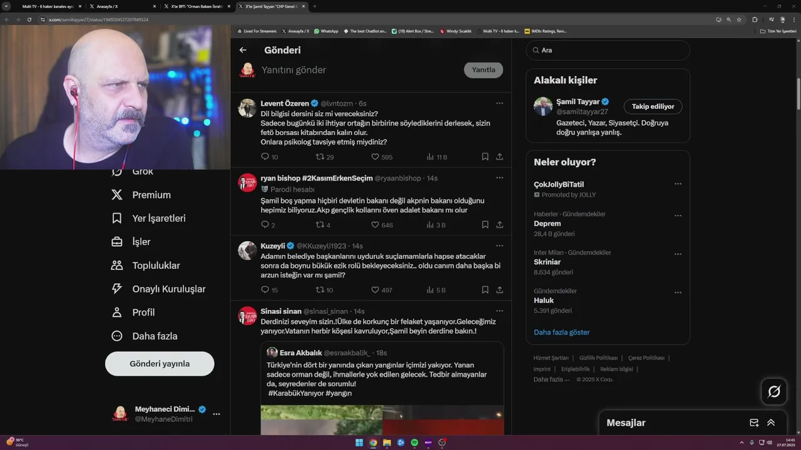Click 'Daha fazla göster' in trends
801x450 pixels.
(x=561, y=332)
